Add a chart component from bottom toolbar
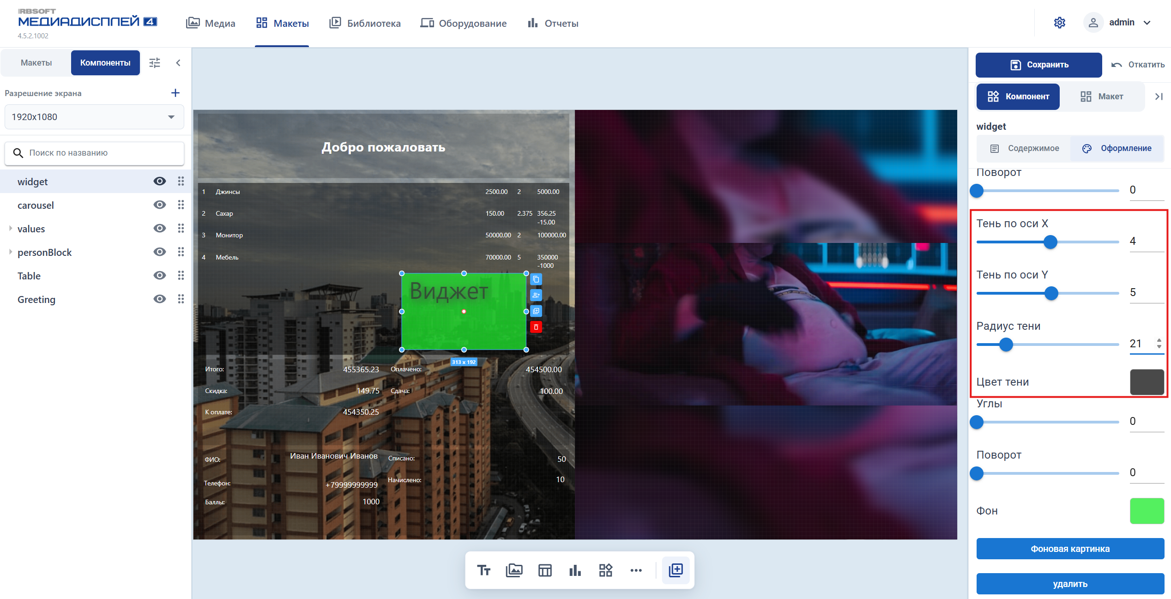Viewport: 1171px width, 599px height. click(x=575, y=570)
